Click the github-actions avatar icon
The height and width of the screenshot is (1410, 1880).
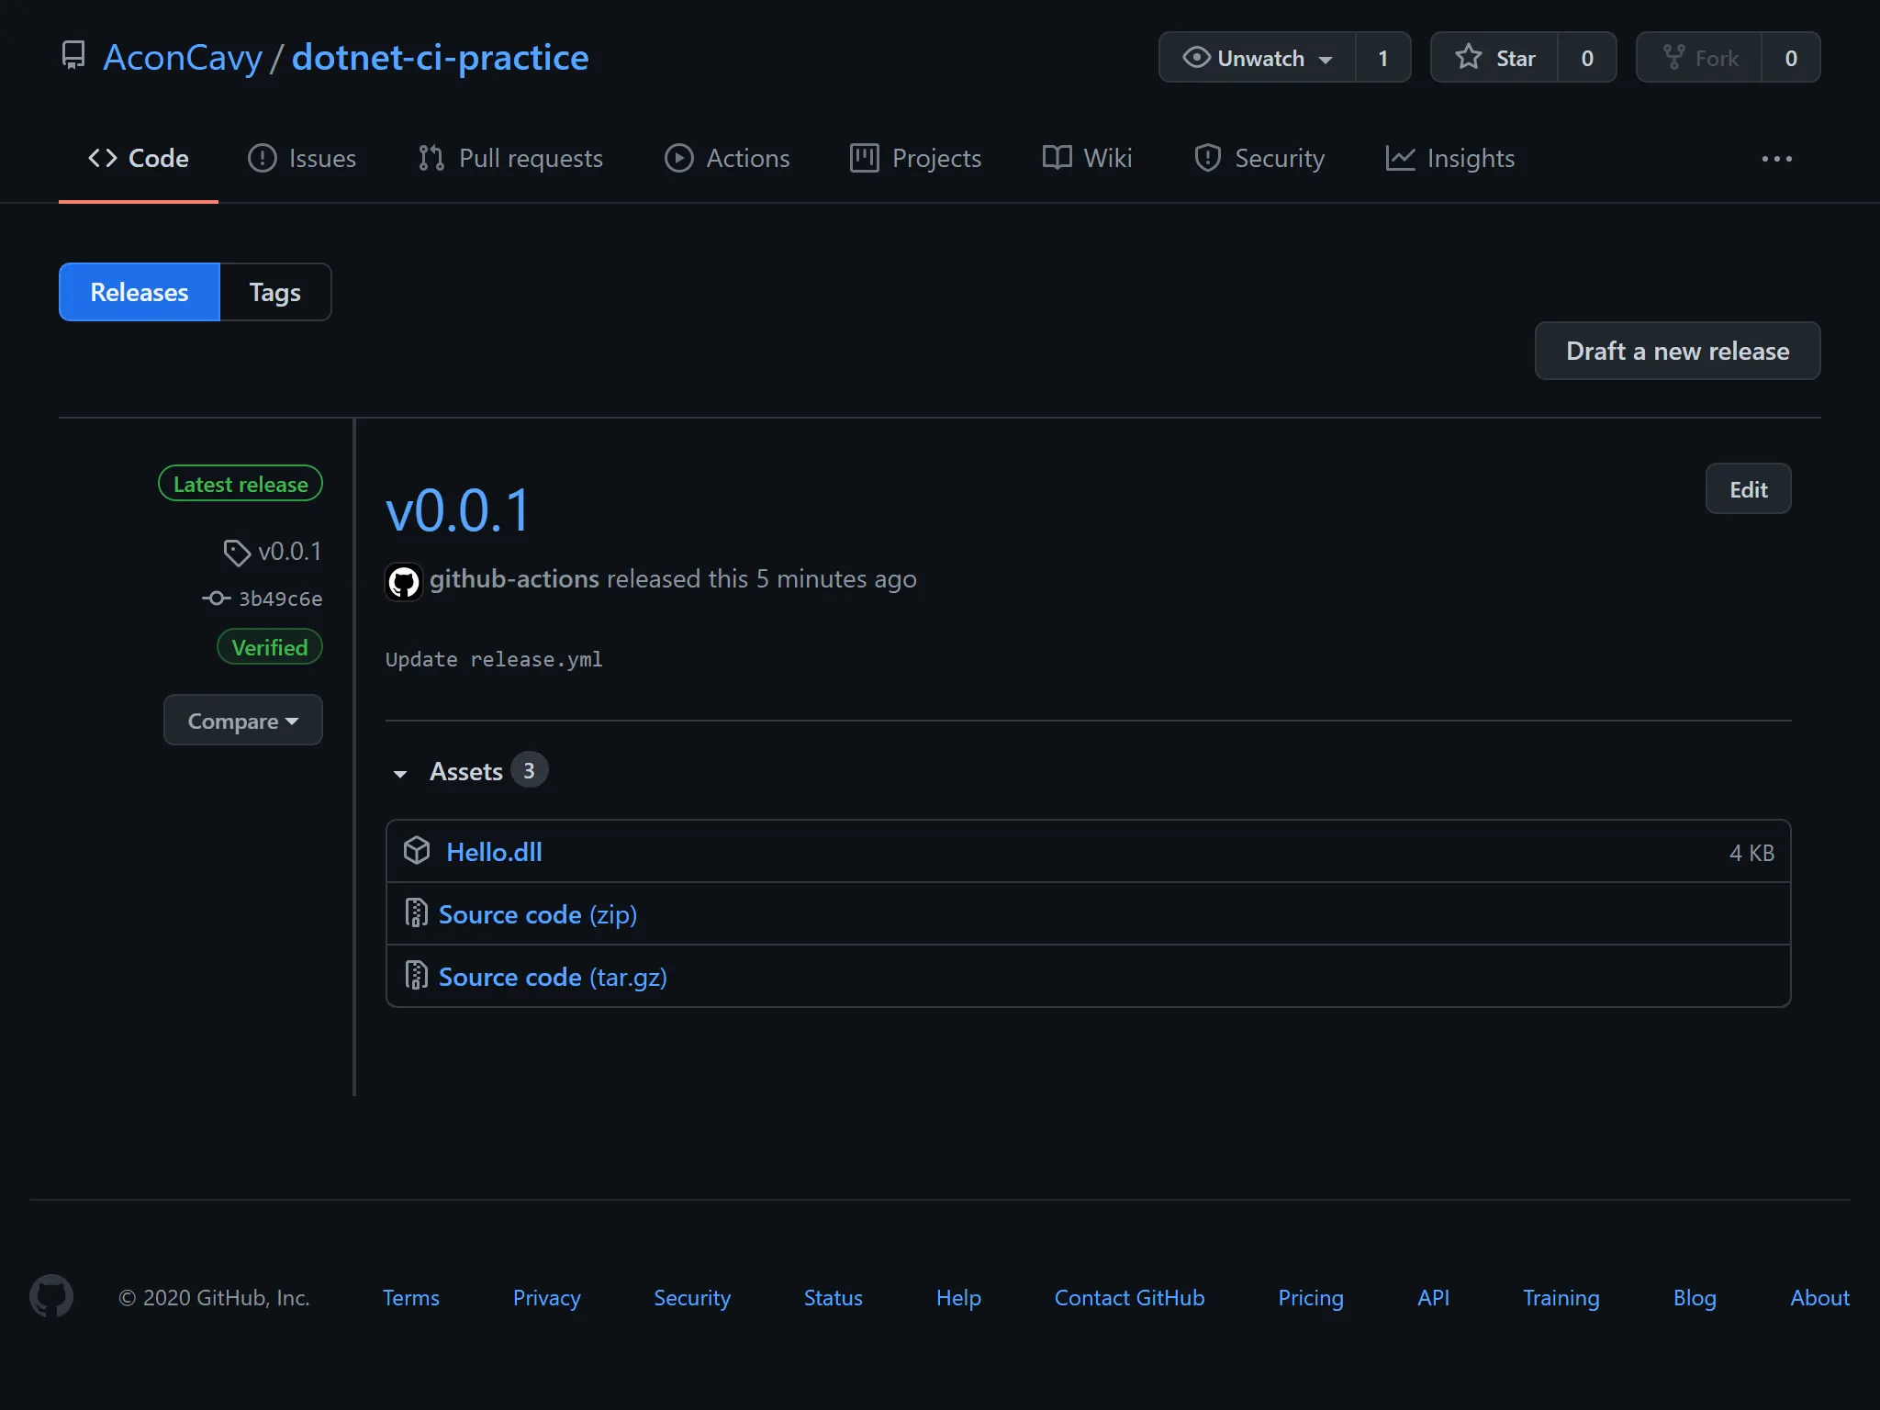pyautogui.click(x=404, y=581)
